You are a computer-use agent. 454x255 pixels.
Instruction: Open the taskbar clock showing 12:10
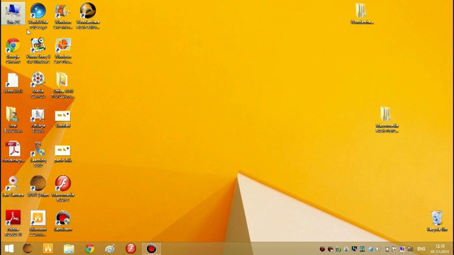tap(440, 249)
